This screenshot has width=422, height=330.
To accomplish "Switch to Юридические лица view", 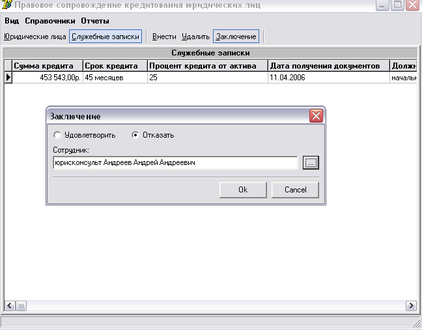I will 35,37.
